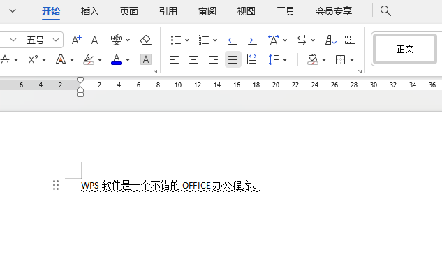442x280 pixels.
Task: Show or hide paragraph marks icon
Action: click(350, 40)
